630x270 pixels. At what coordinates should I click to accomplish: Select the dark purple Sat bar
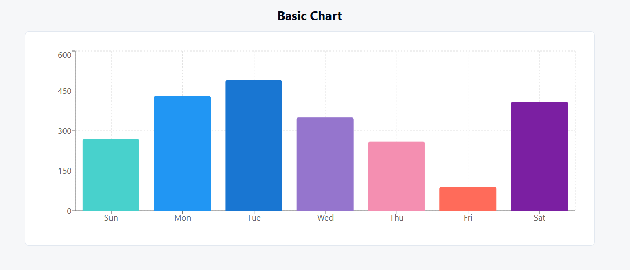539,156
